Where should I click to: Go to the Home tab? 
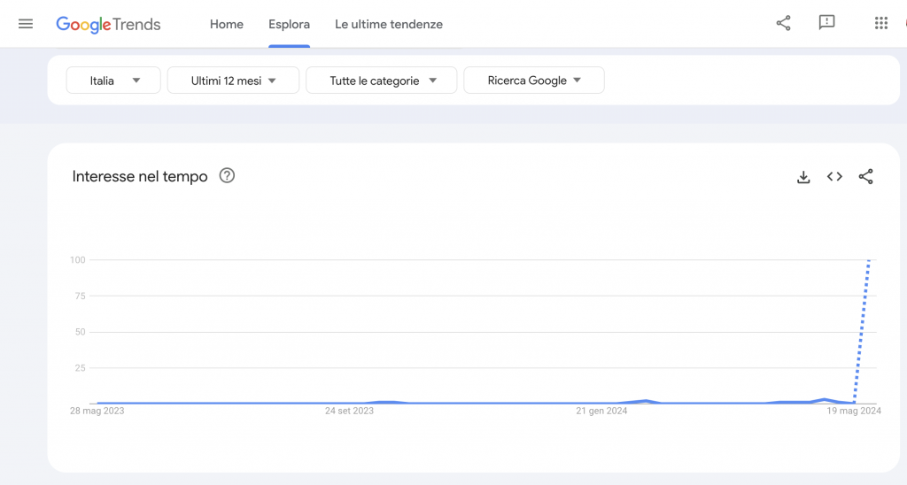click(x=226, y=24)
